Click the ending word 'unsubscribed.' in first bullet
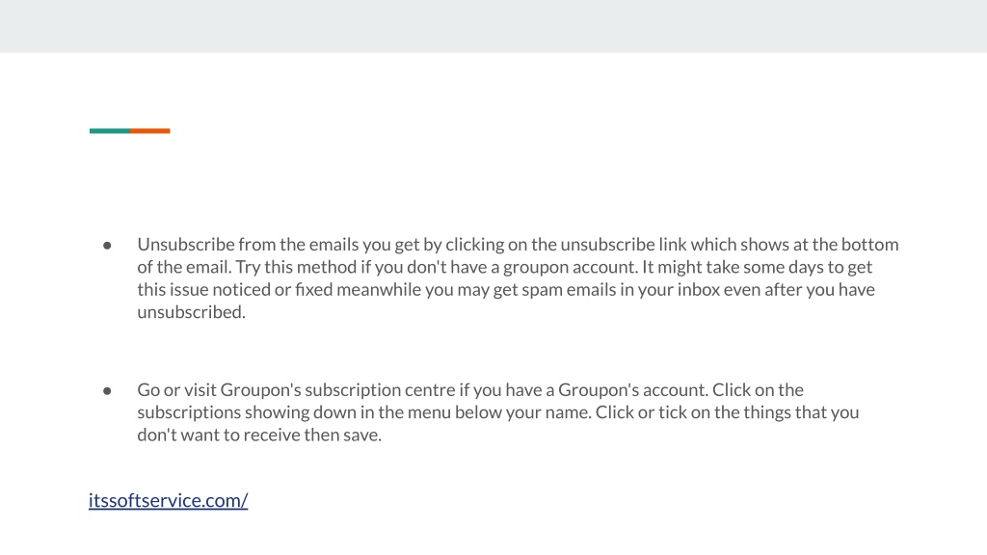Viewport: 987px width, 555px height. (x=192, y=312)
